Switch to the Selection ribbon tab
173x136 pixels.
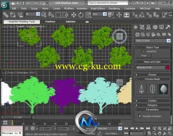click(71, 22)
